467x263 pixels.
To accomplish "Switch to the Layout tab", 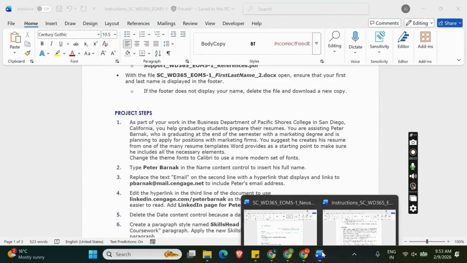I will point(112,23).
